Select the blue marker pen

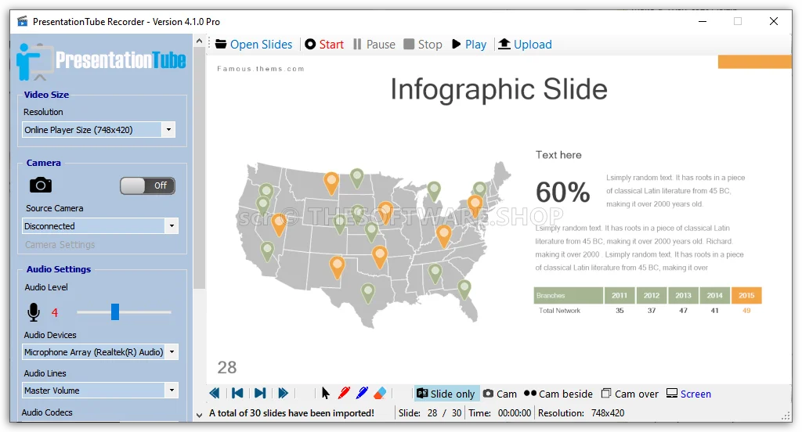362,393
